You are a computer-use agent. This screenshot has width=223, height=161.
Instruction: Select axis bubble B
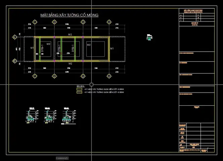pos(14,61)
